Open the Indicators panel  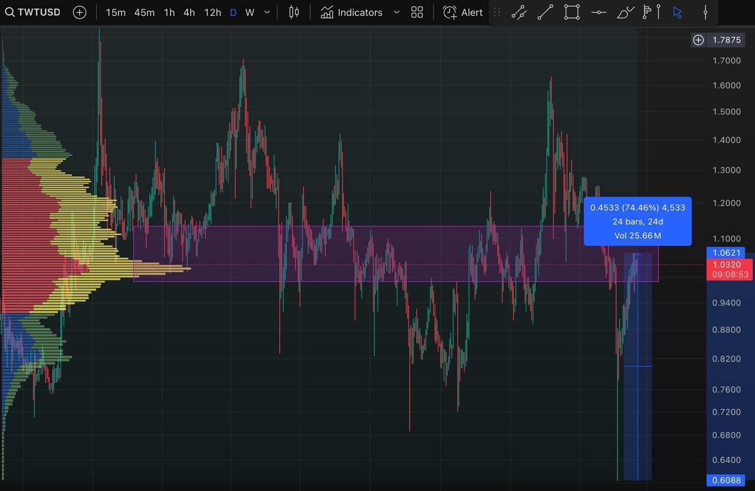pyautogui.click(x=352, y=12)
